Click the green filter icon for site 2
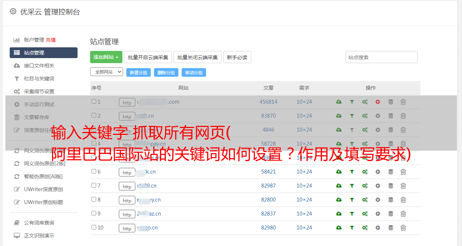462x246 pixels. coord(352,116)
